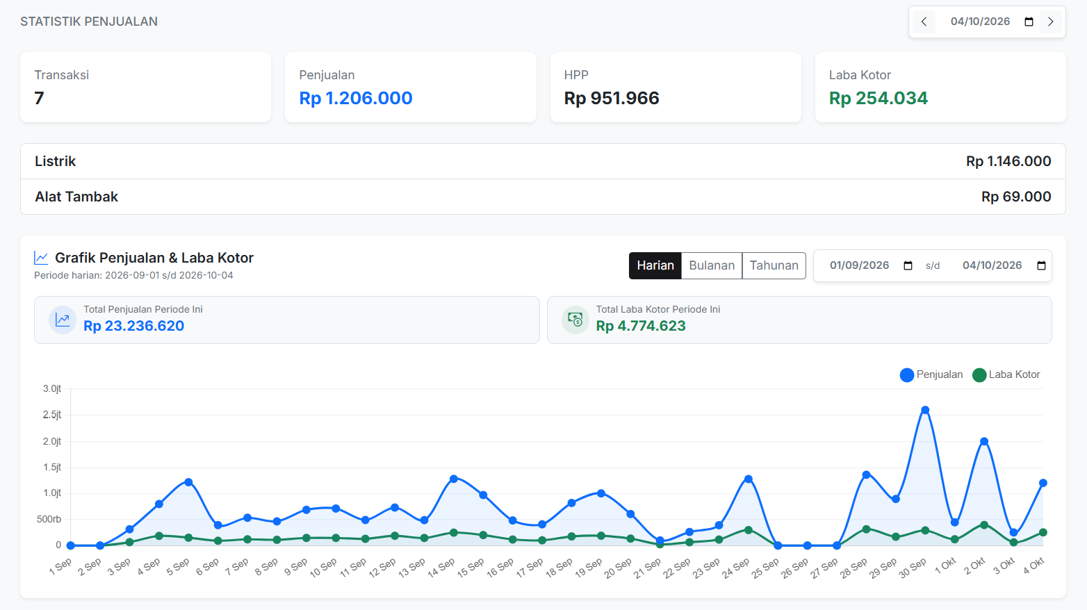The image size is (1087, 610).
Task: Click the Transaksi card value 7
Action: tap(39, 98)
